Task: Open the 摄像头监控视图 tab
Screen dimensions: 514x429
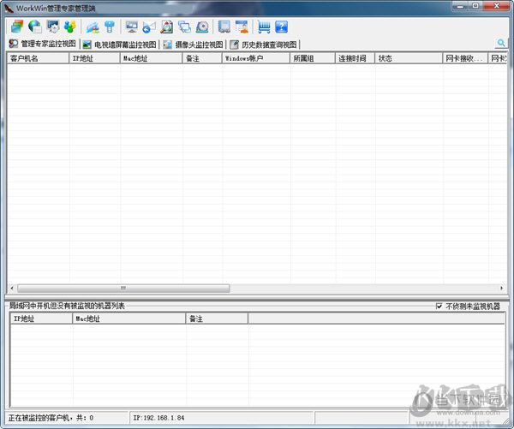Action: coord(193,45)
